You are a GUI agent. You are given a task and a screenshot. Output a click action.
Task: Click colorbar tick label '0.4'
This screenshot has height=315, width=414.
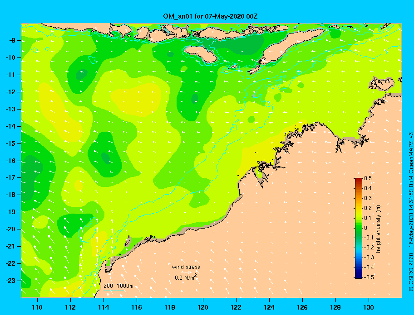point(368,188)
